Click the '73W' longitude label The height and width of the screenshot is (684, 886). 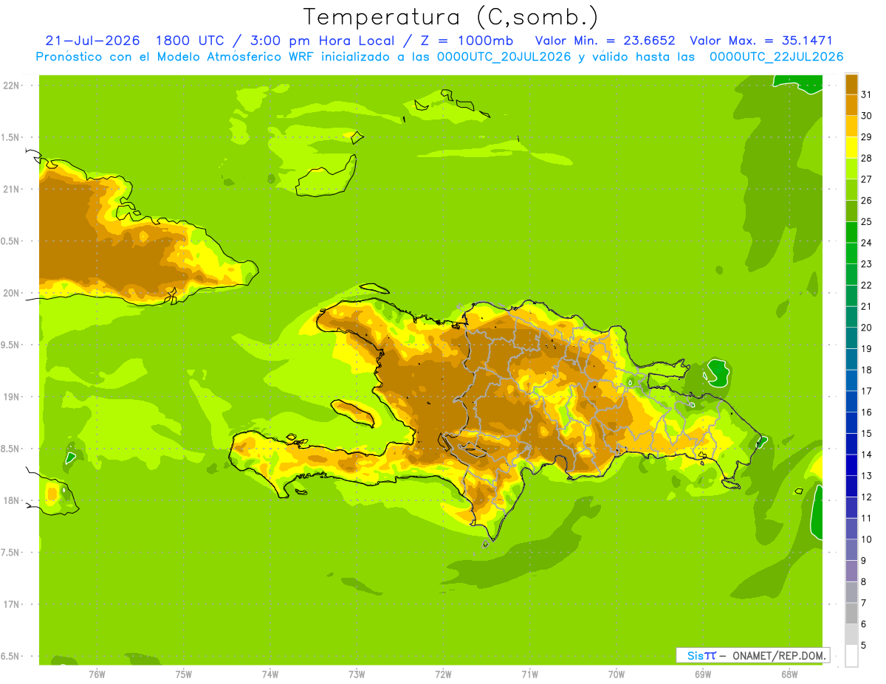pyautogui.click(x=357, y=674)
